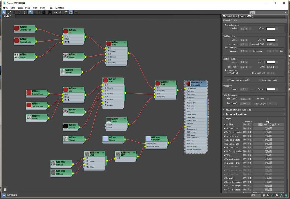Adjust the Refraction IOR spinner arrows

pyautogui.click(x=273, y=67)
